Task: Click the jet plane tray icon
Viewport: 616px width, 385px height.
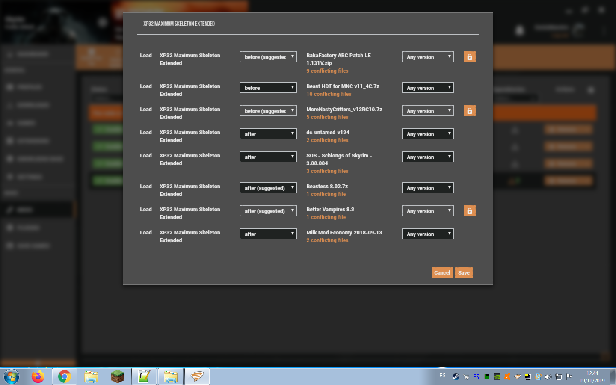Action: pyautogui.click(x=466, y=377)
